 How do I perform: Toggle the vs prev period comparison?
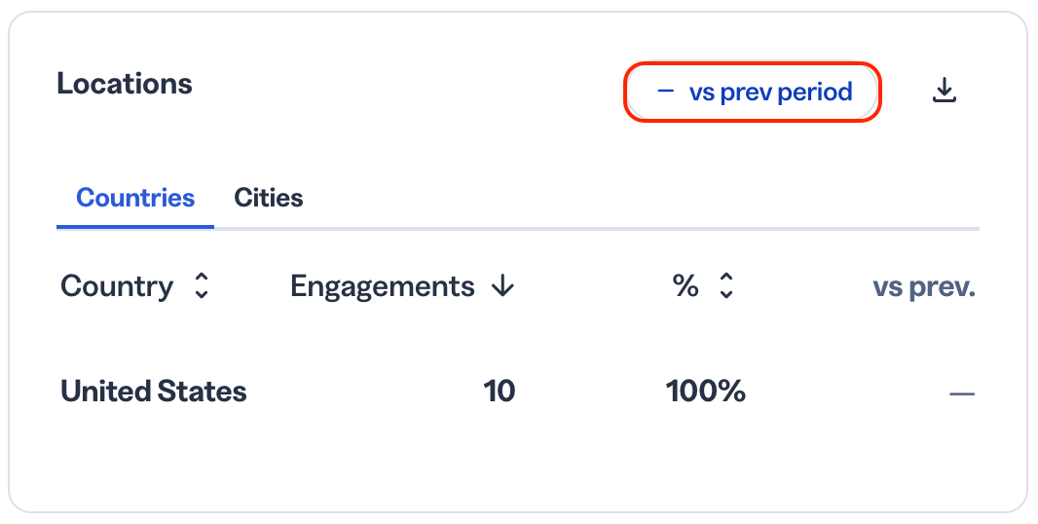tap(753, 93)
